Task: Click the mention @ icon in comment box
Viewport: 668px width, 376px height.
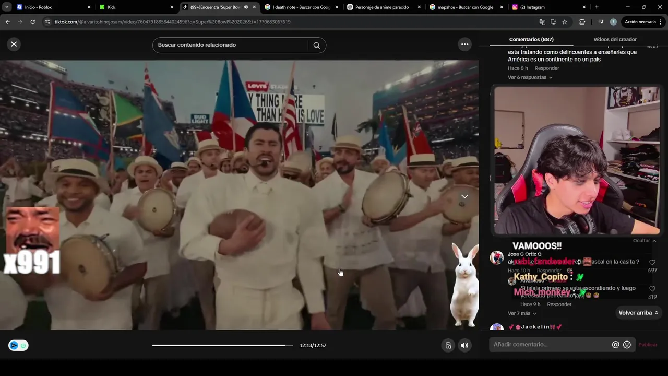Action: [x=616, y=345]
